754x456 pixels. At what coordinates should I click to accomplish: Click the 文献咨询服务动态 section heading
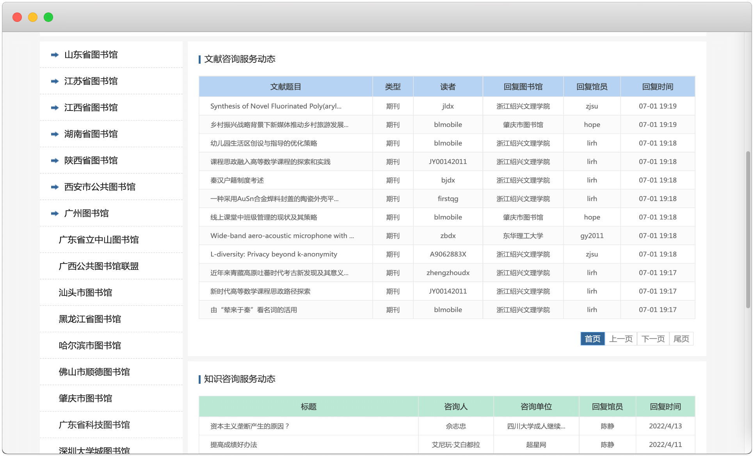pyautogui.click(x=240, y=59)
